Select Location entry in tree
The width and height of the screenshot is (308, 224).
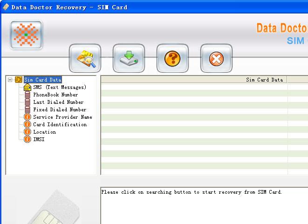coord(44,132)
